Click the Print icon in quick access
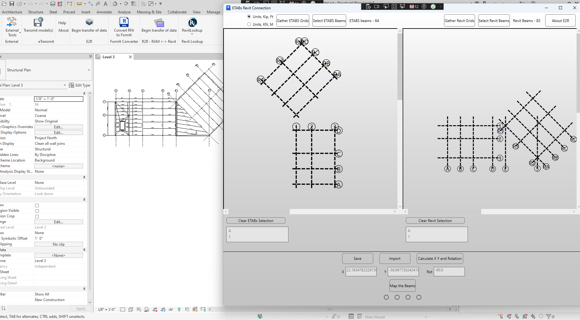The height and width of the screenshot is (320, 580). (x=53, y=4)
